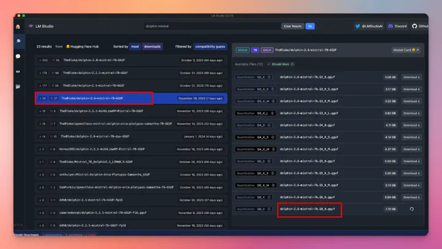Click the Q3_K_L quantization info icon
Viewport: 442px width, 249px height.
click(x=273, y=113)
